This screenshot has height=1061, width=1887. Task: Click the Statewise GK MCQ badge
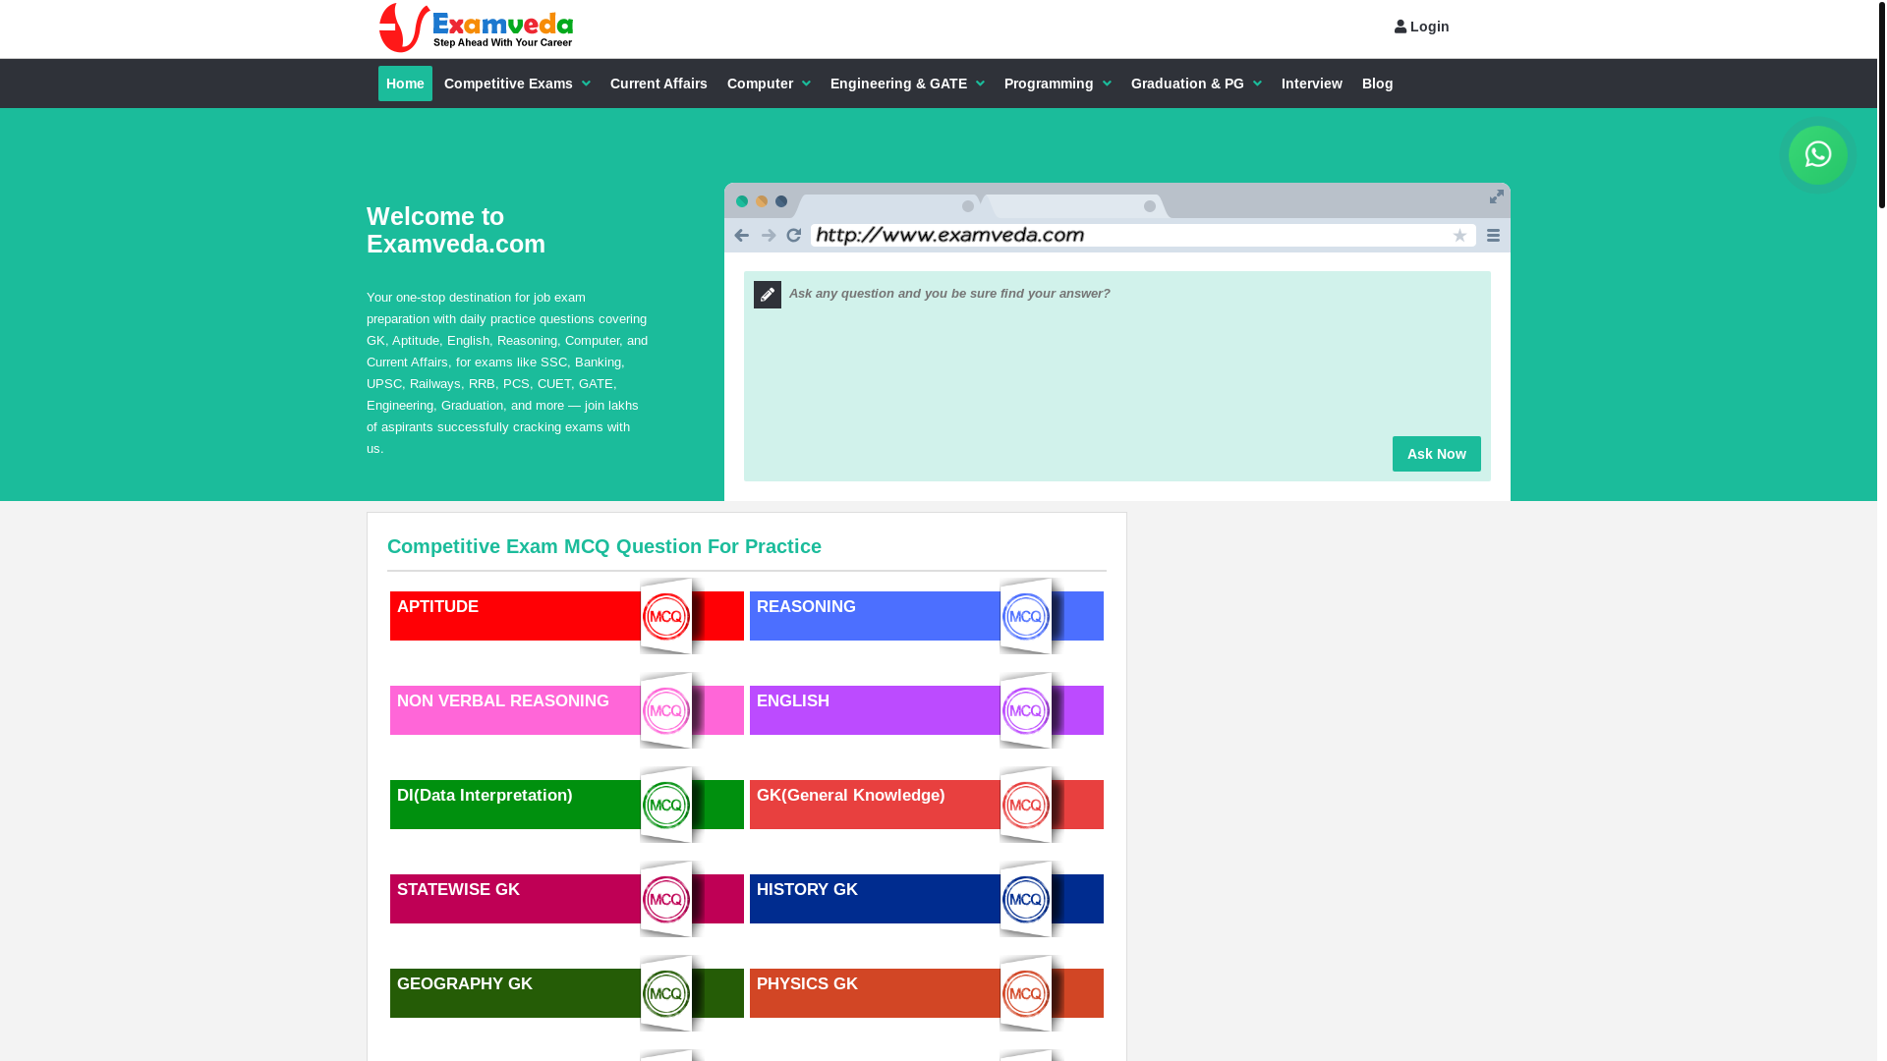click(666, 900)
